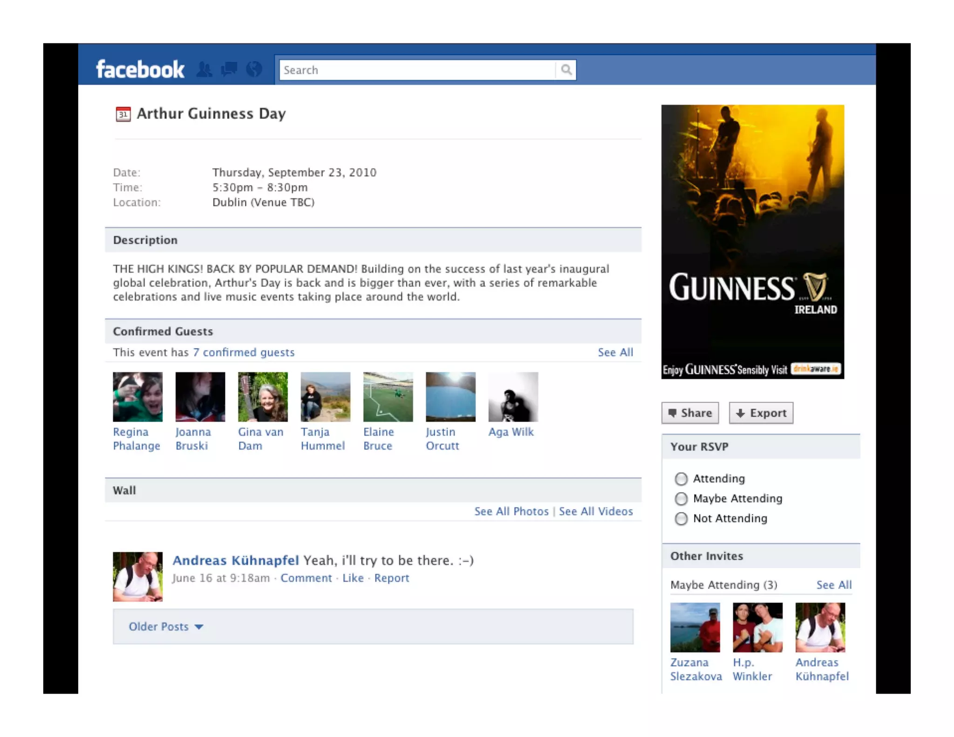Like Andreas Kühnapfel's wall post
Screen dimensions: 954x737
353,578
